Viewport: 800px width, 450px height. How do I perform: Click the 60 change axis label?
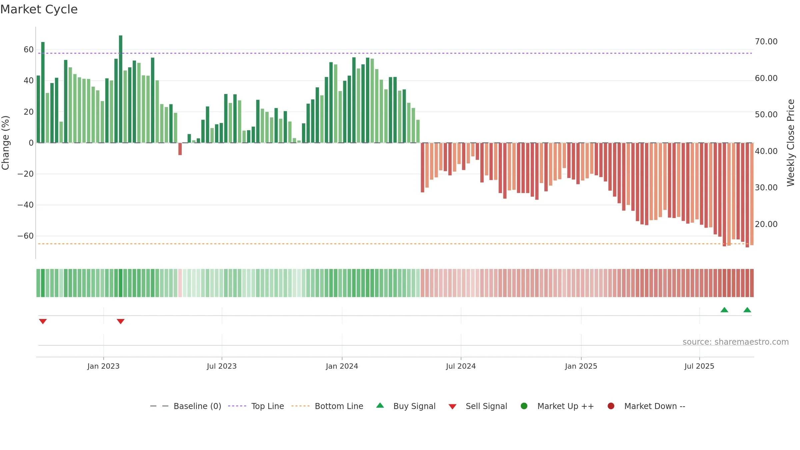point(29,50)
